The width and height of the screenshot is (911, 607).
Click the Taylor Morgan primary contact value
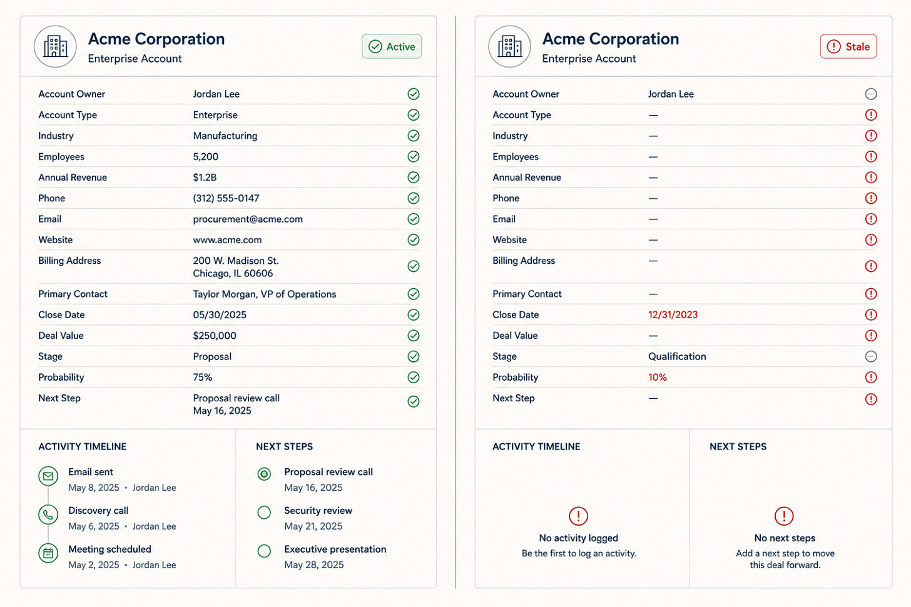point(265,294)
